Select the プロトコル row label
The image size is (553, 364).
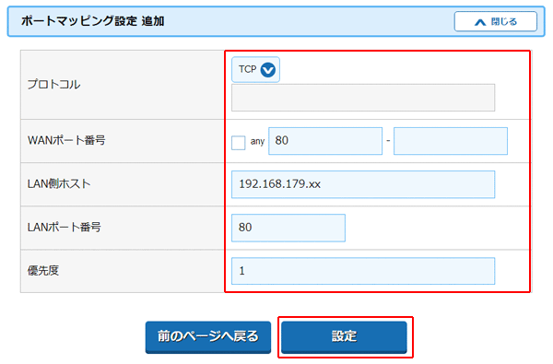pos(54,85)
